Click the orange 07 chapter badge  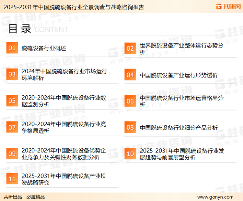click(x=12, y=127)
